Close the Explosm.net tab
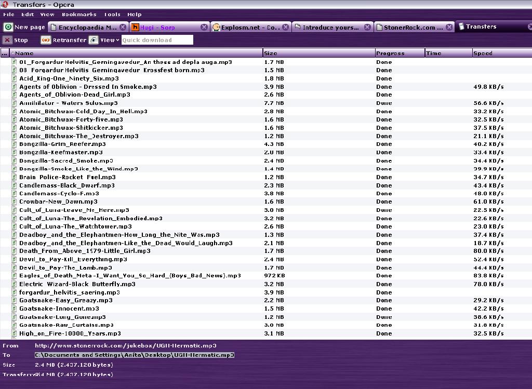Viewport: 532px width, 389px height. pos(286,27)
